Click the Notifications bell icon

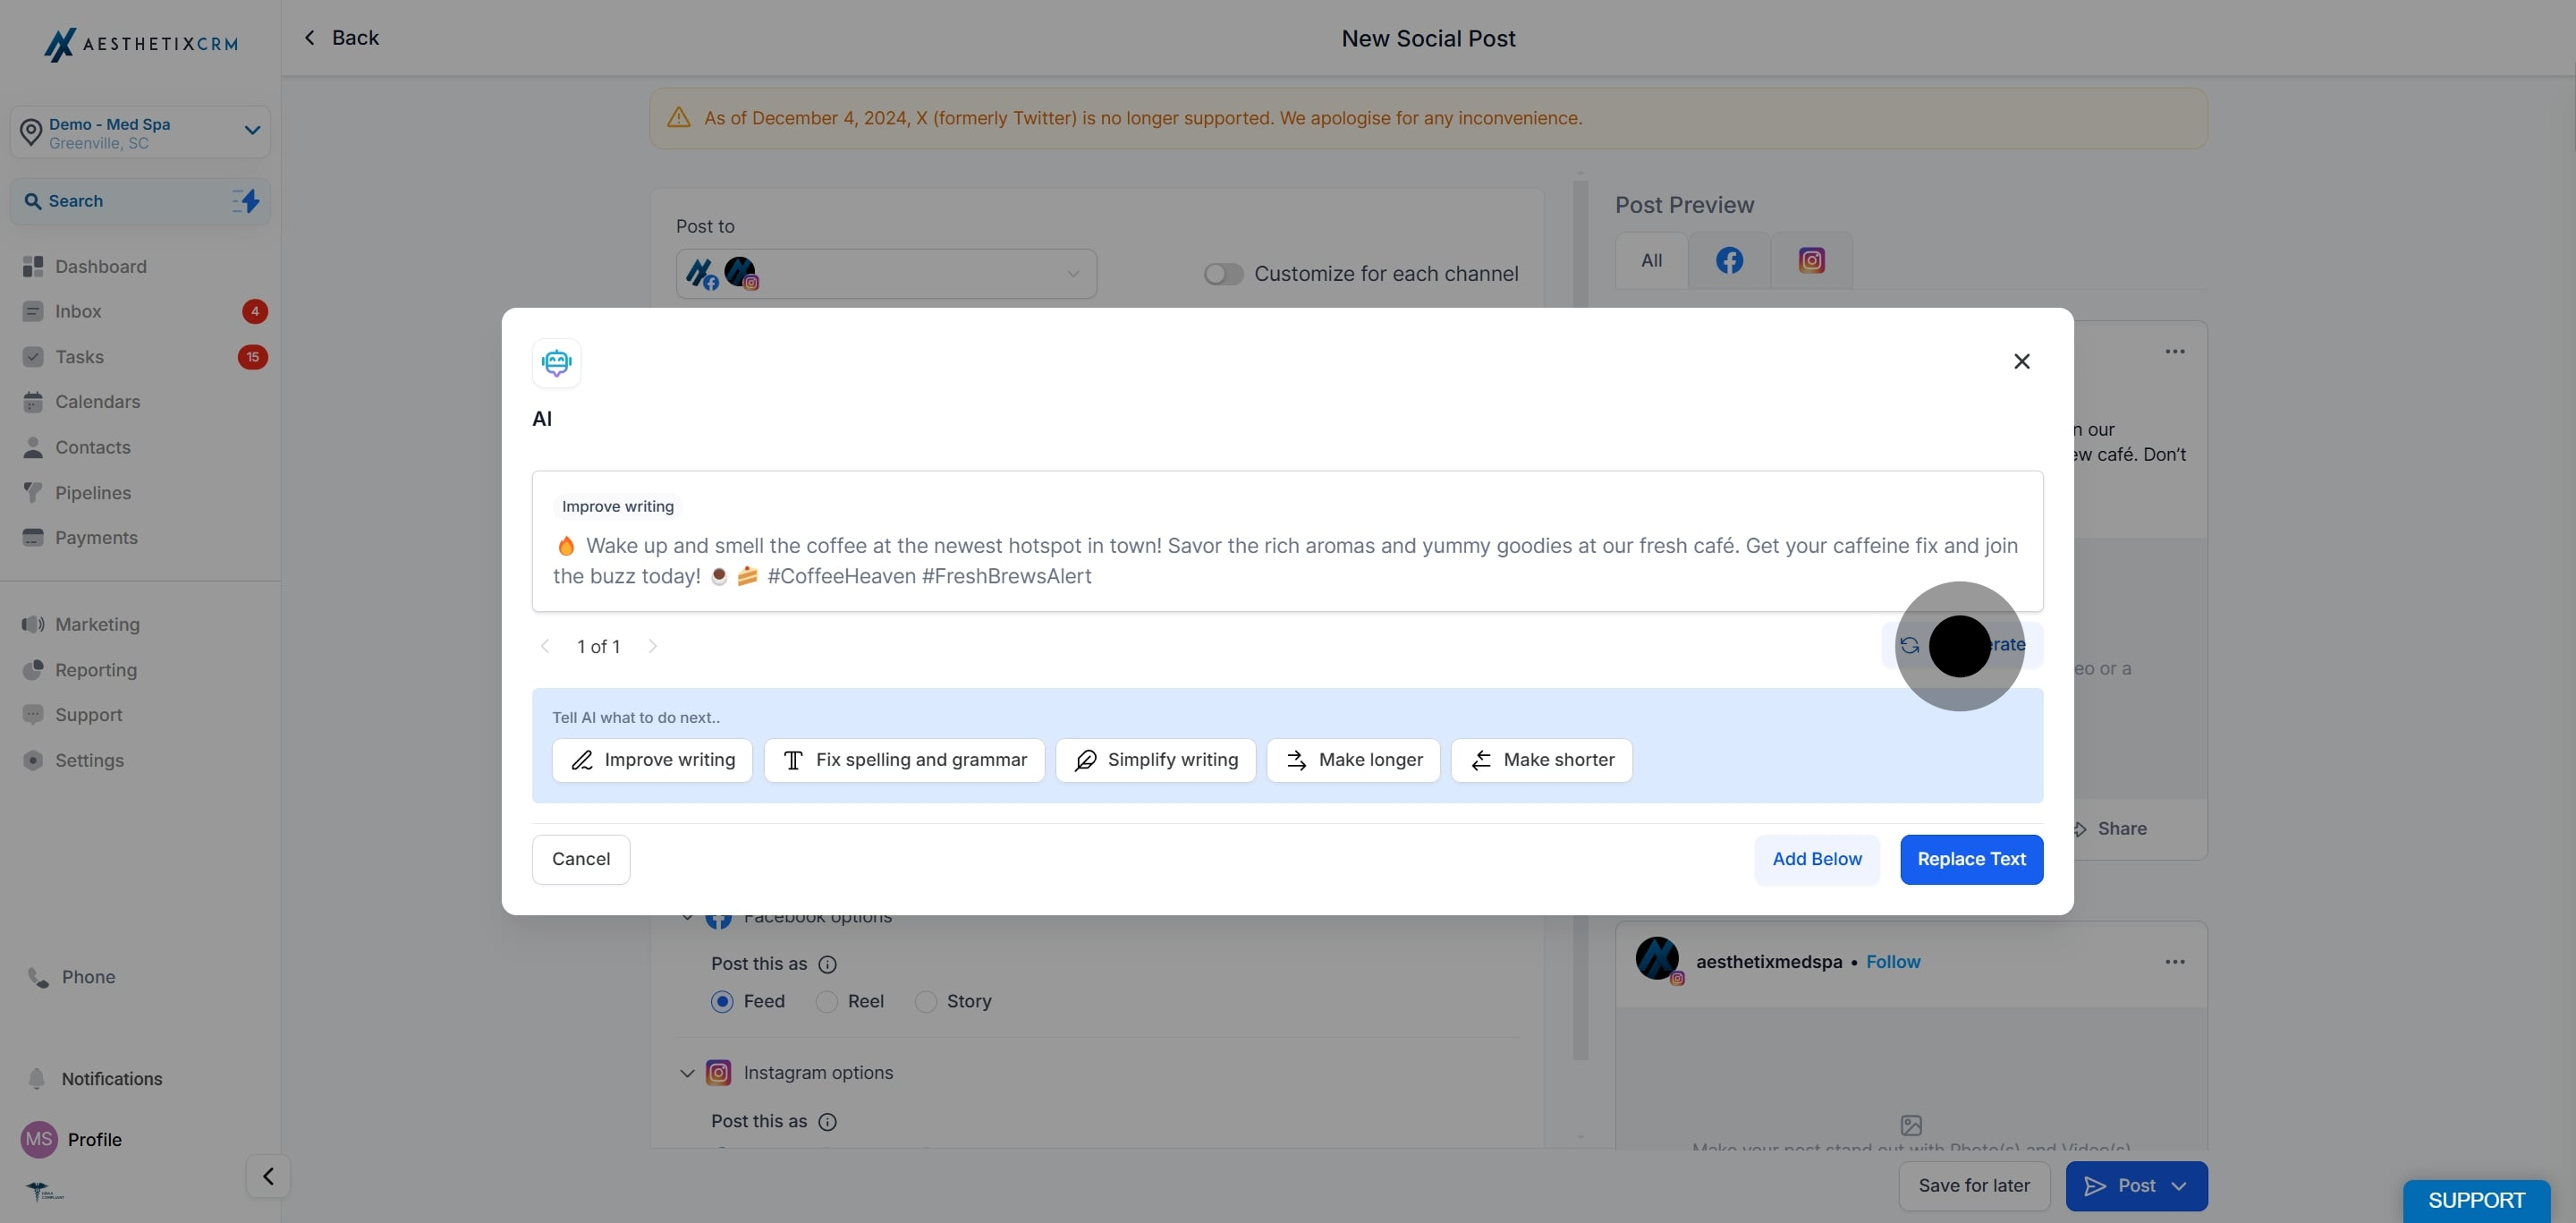[37, 1078]
